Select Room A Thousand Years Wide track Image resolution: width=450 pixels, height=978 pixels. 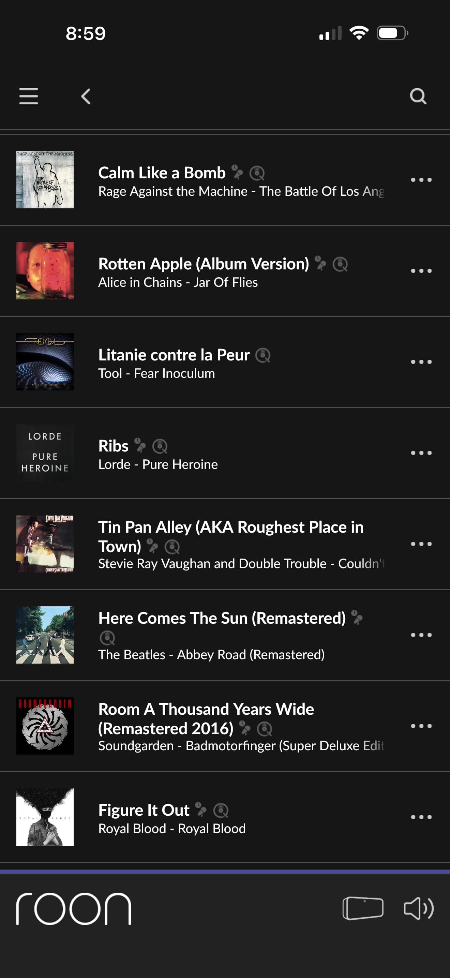pos(206,709)
